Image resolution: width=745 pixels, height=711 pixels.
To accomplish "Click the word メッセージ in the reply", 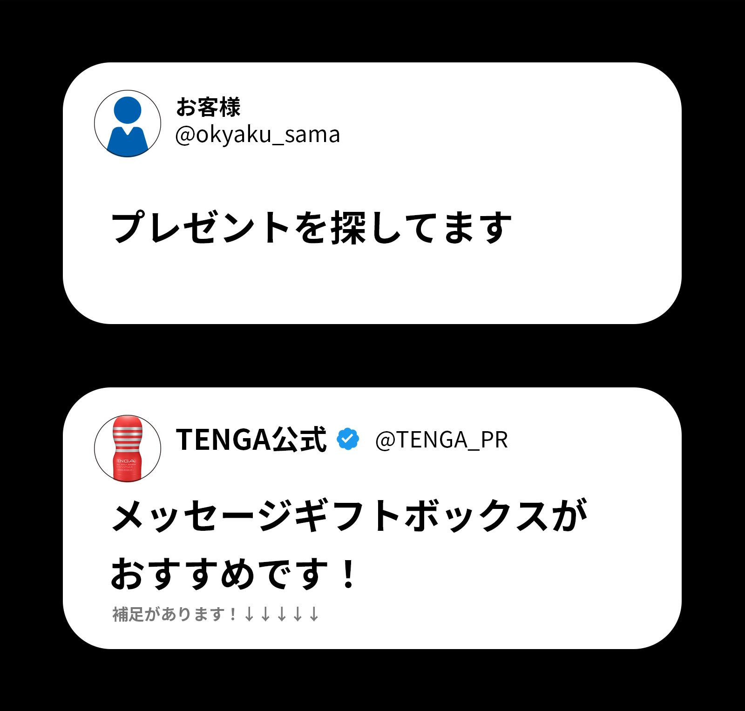I will (203, 515).
